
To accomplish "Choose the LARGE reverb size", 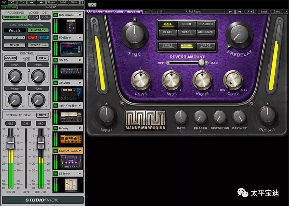I will 206,46.
